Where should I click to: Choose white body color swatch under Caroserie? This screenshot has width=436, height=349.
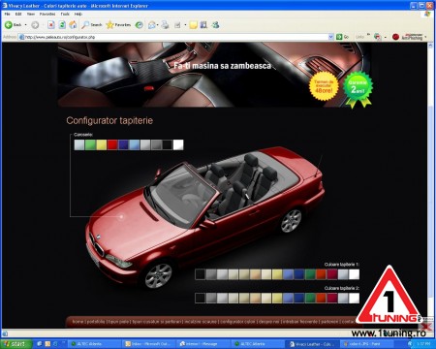178,144
